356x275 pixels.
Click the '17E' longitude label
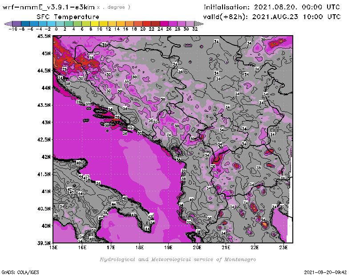point(111,247)
